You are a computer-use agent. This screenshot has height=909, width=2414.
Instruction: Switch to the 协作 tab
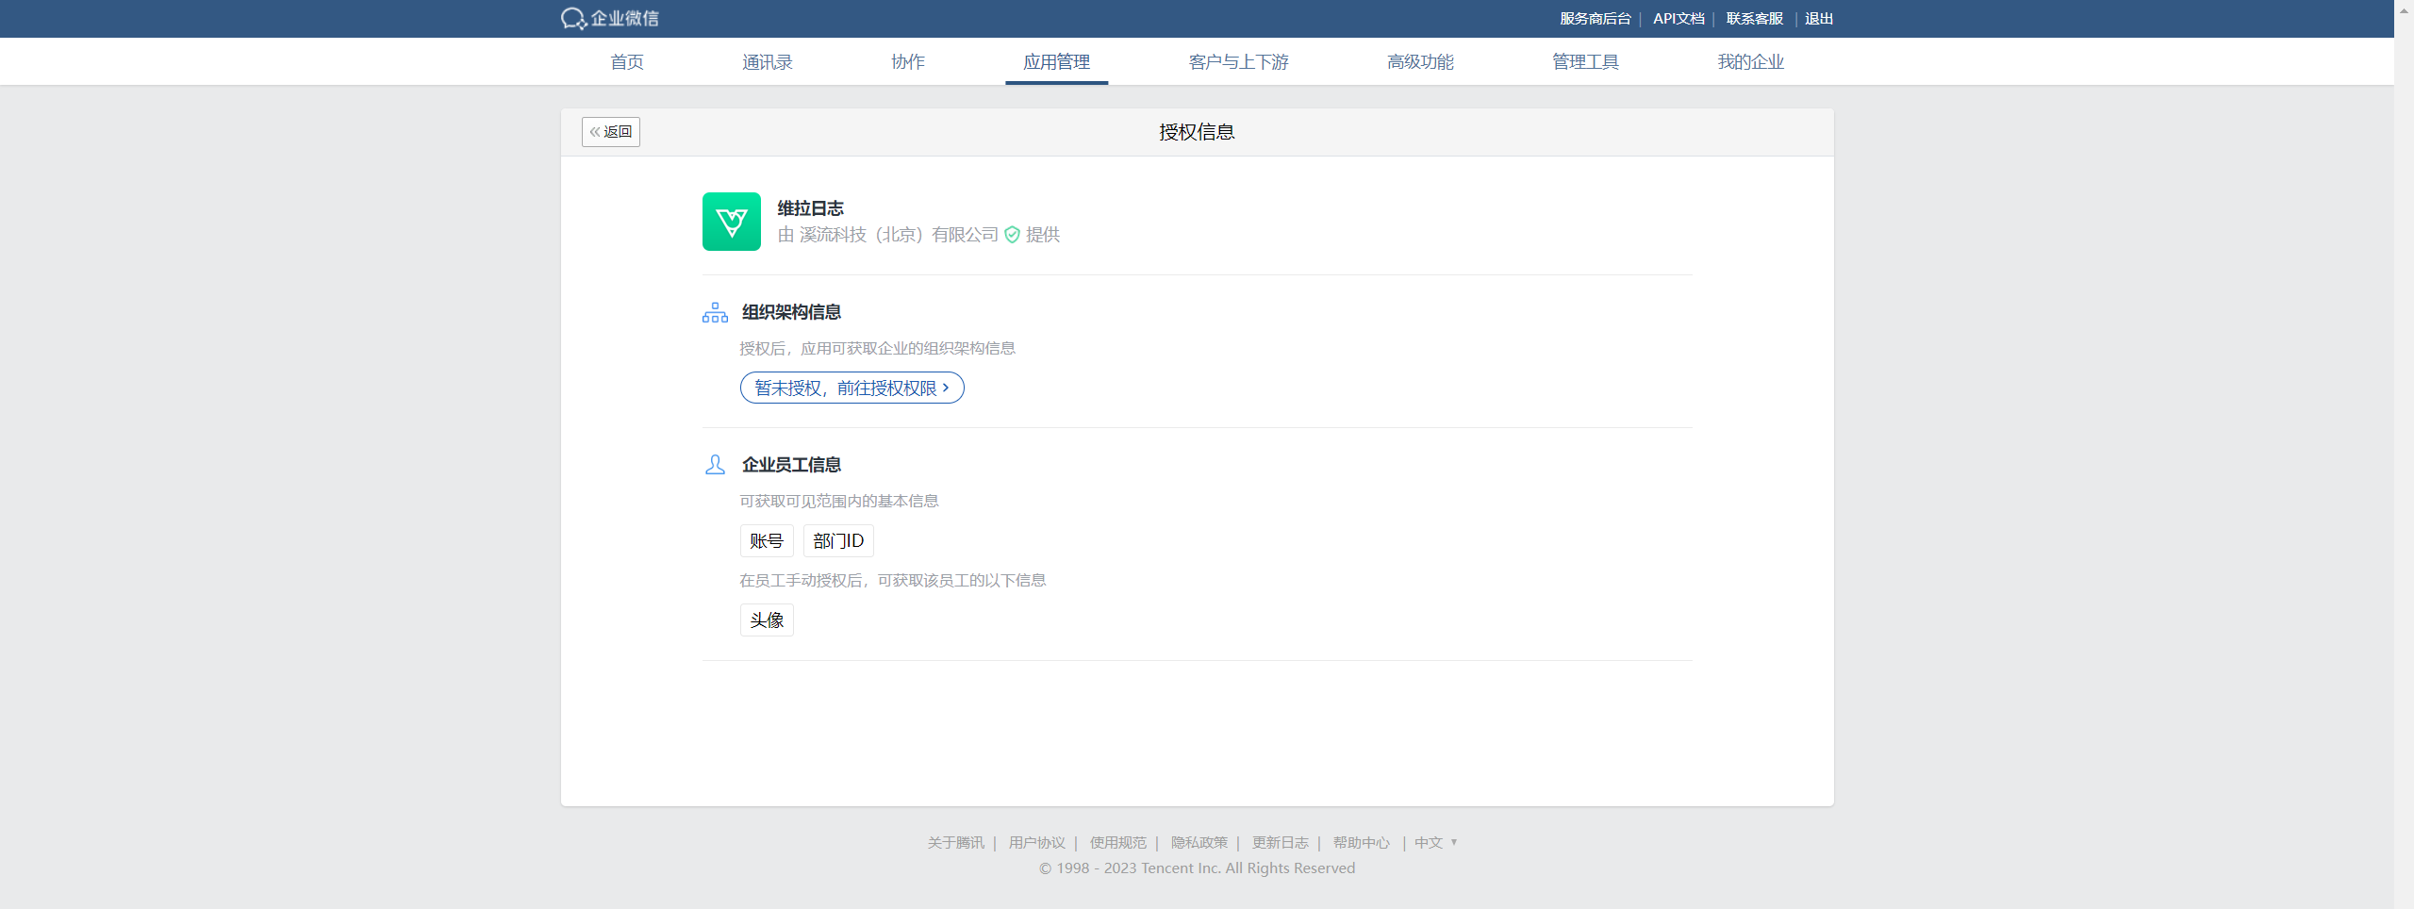[908, 62]
